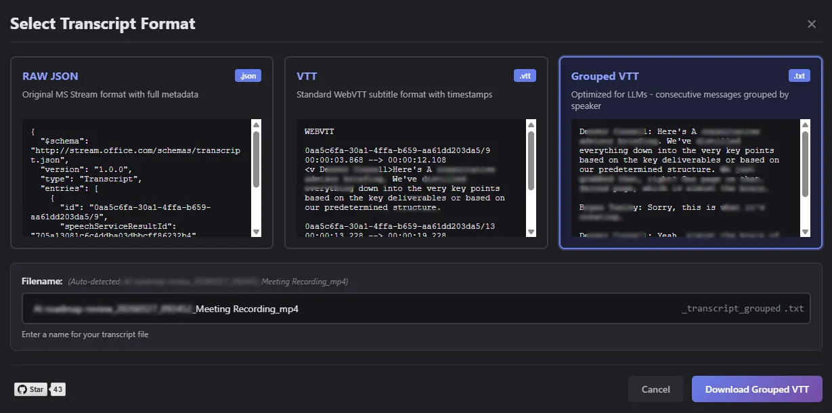The height and width of the screenshot is (413, 832).
Task: Click 'Standard WebVTT subtitle format with timestamps' text
Action: [x=395, y=95]
